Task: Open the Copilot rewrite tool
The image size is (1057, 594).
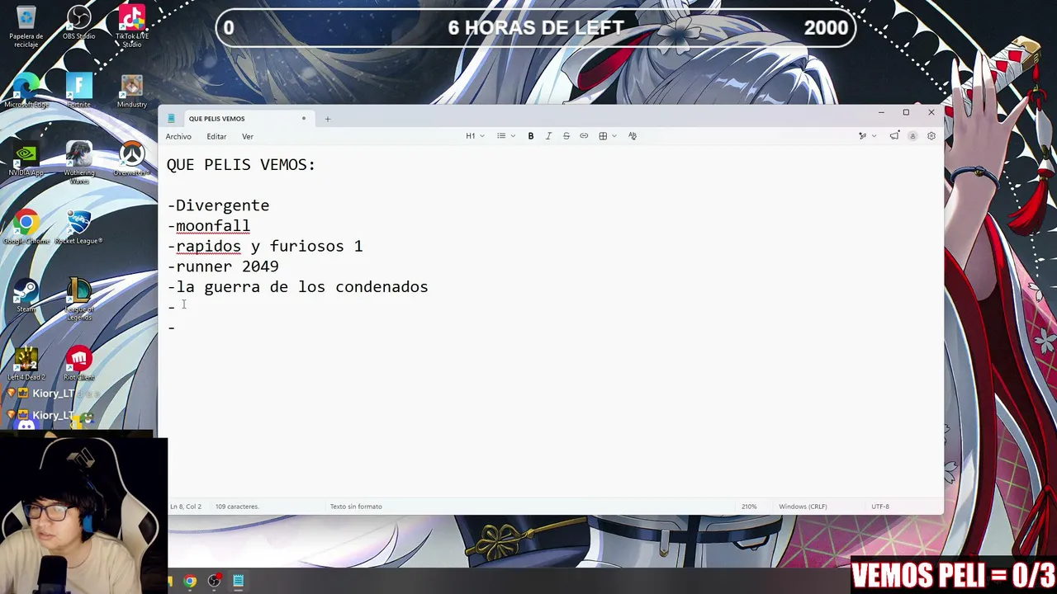Action: pos(862,136)
